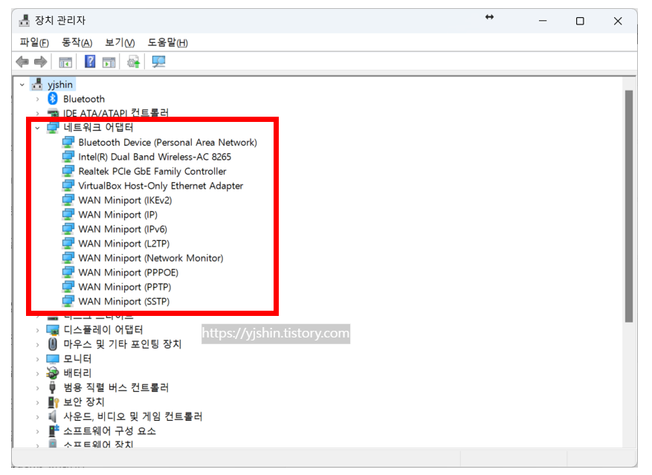Click the 디스플레이 어댑터 category icon
The image size is (652, 475).
click(52, 330)
